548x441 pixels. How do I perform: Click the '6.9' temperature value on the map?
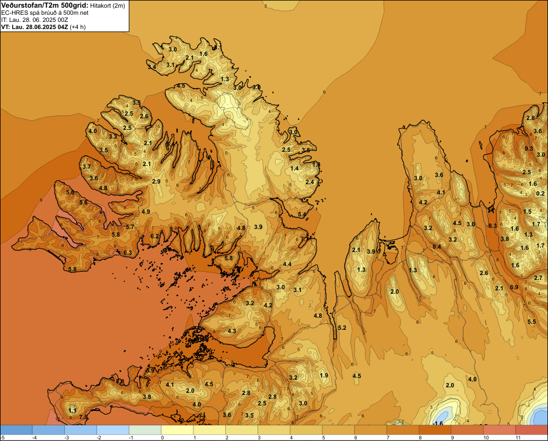[514, 287]
